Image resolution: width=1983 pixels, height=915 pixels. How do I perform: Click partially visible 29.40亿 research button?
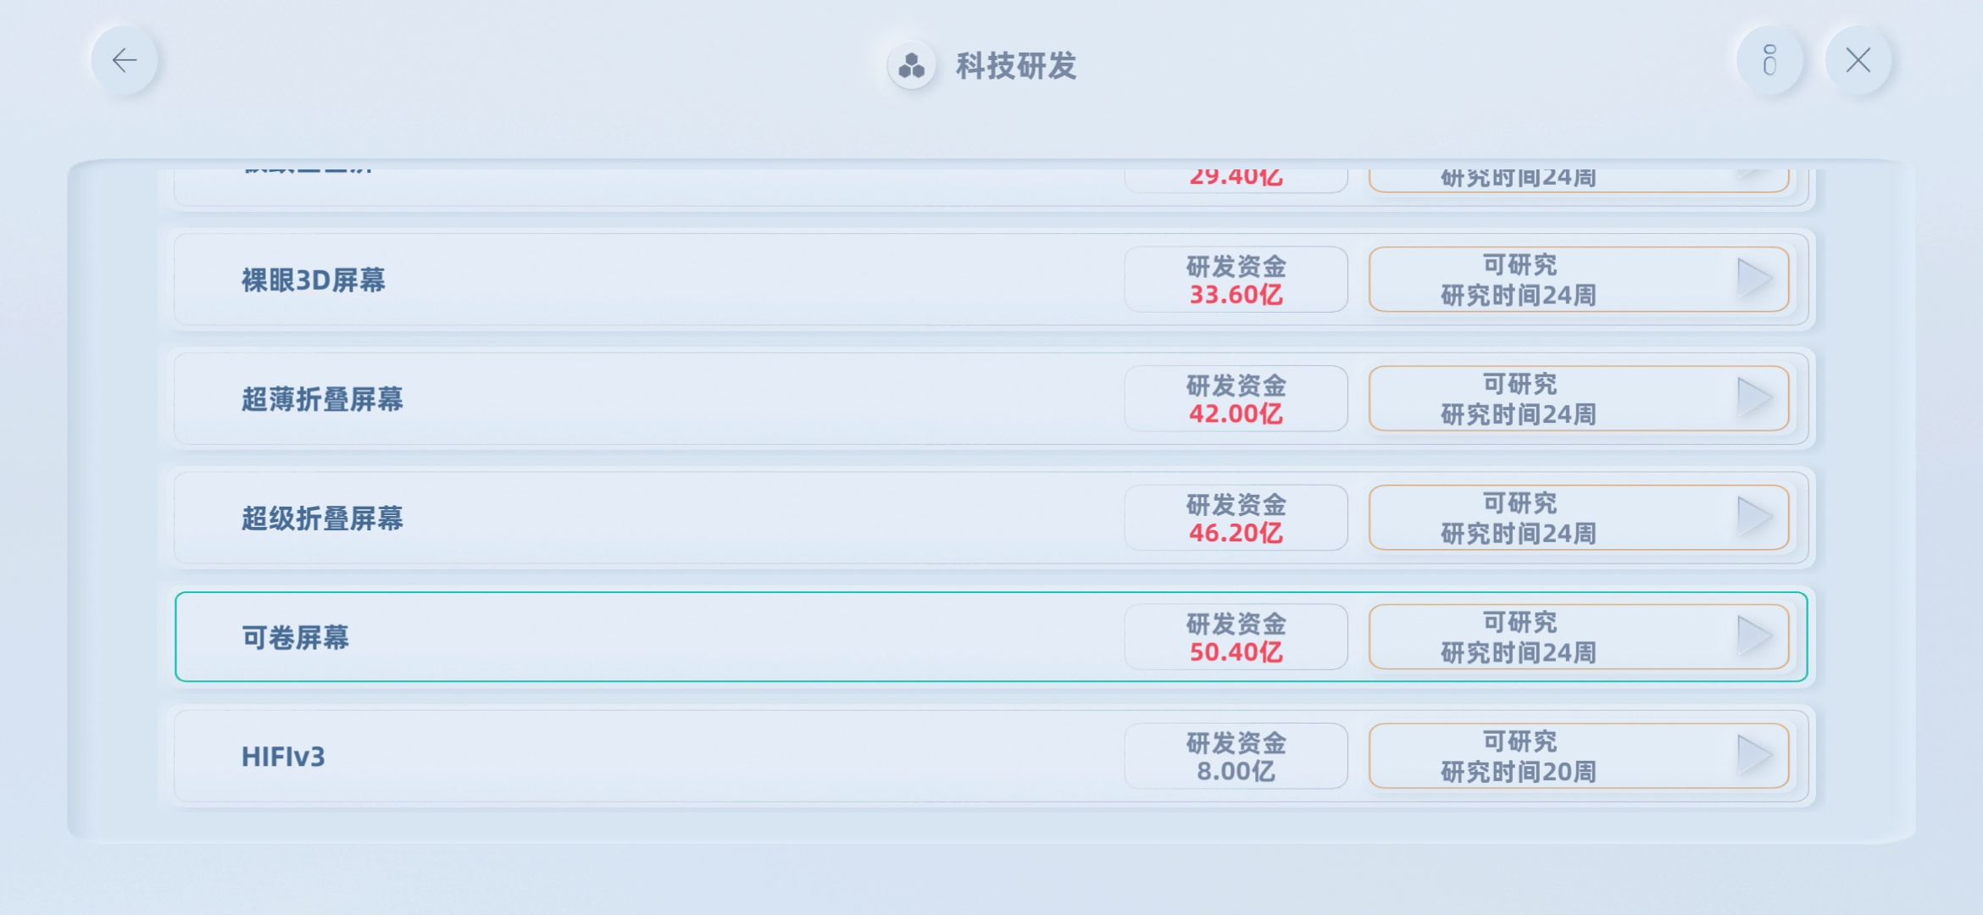point(1579,180)
